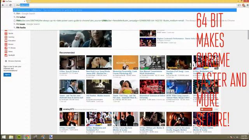The width and height of the screenshot is (249, 140).
Task: Click the taskbar clock showing date and time
Action: click(244, 137)
